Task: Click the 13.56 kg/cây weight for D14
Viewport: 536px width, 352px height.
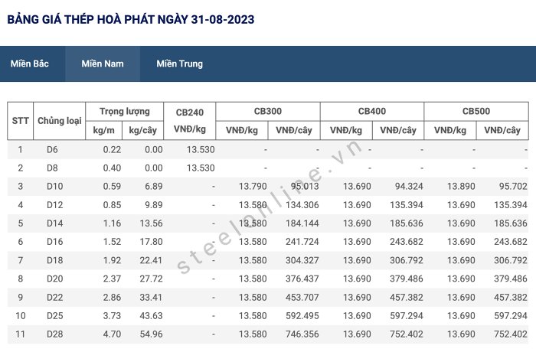Action: 151,223
